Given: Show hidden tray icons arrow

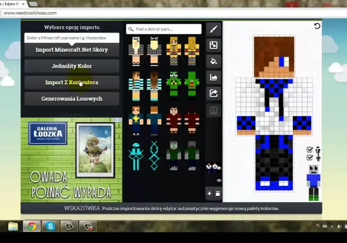Looking at the screenshot, I should pos(332,226).
